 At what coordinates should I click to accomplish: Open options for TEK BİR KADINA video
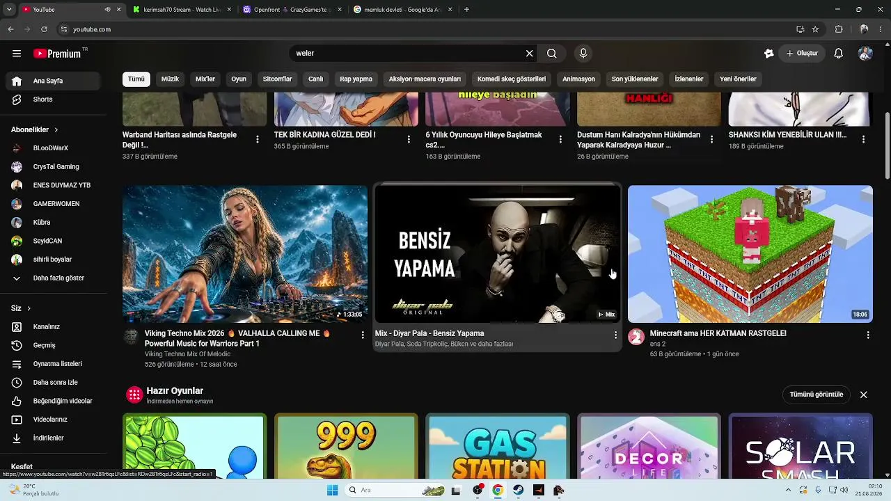(x=409, y=139)
